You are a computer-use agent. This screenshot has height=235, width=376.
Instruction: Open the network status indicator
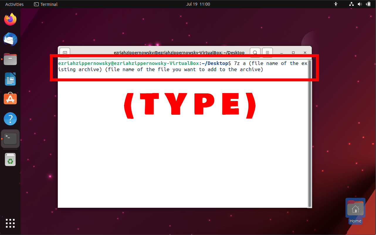(x=351, y=4)
